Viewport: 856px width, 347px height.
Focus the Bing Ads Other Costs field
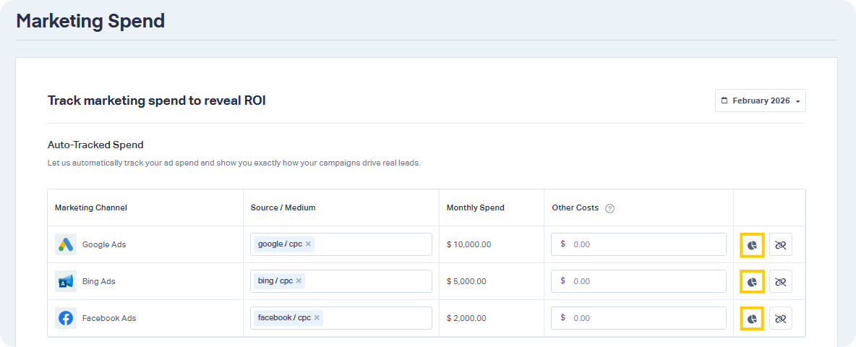643,281
